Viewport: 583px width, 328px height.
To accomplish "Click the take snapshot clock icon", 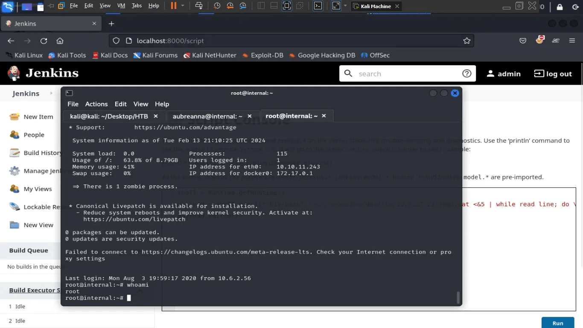I will 217,6.
